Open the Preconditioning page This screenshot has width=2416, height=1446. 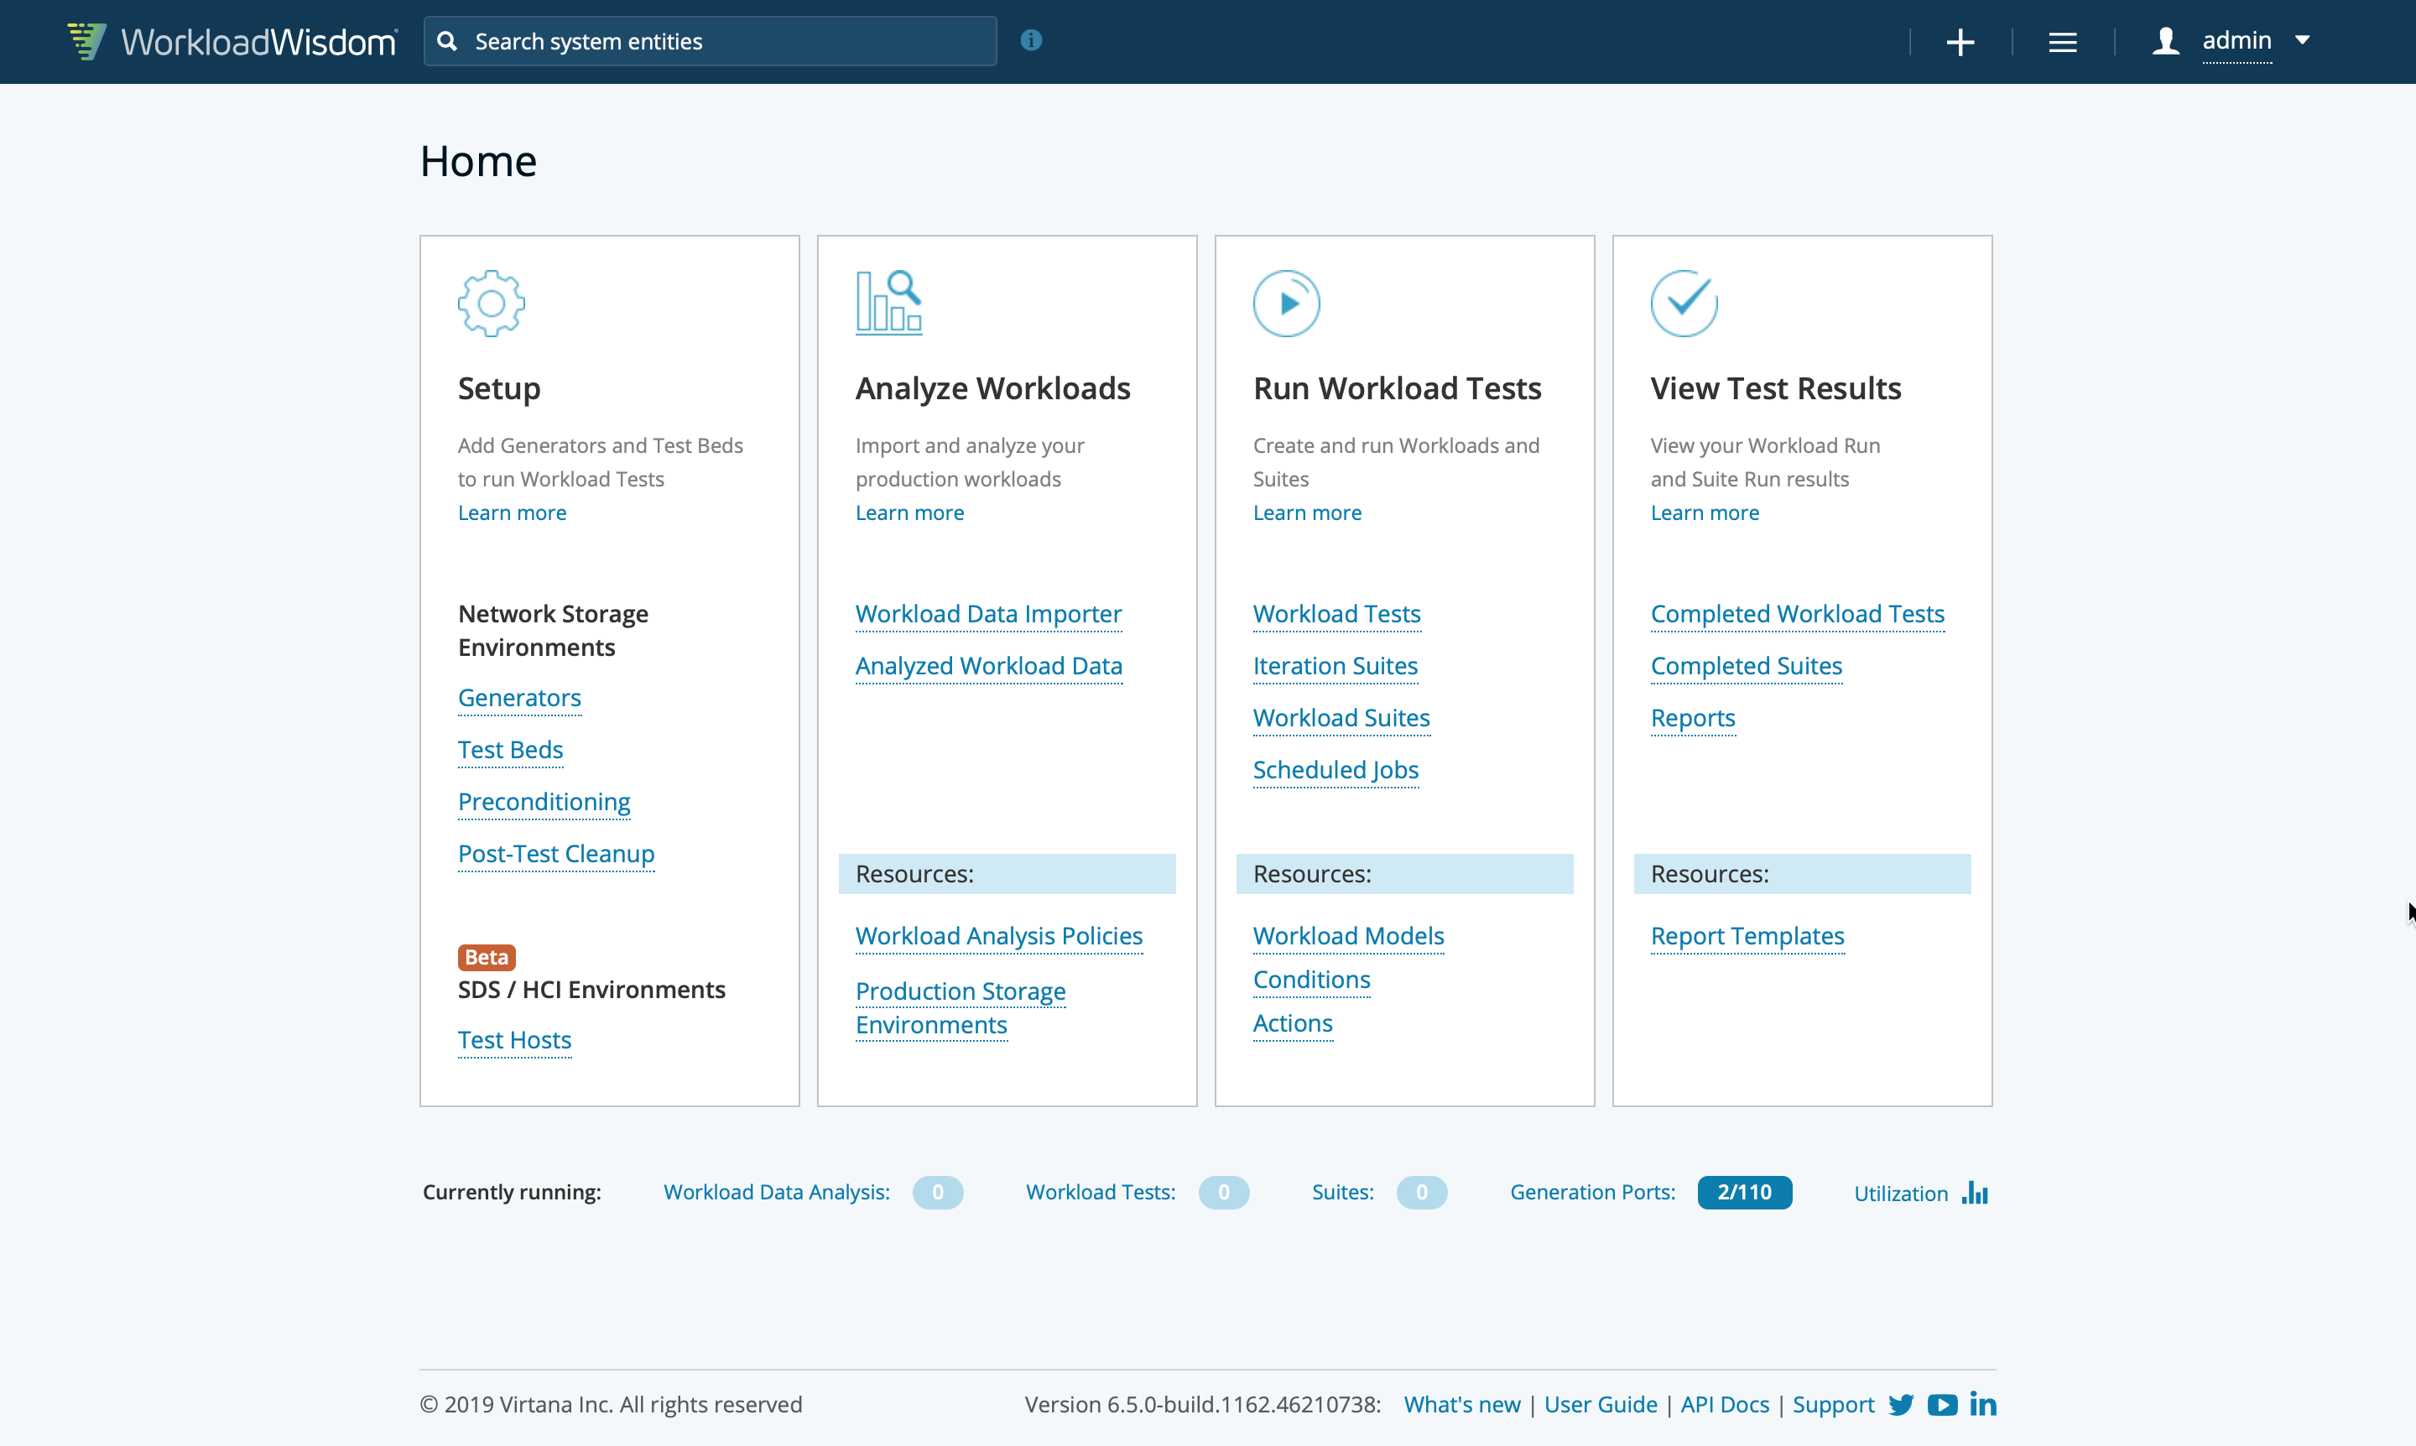coord(544,802)
